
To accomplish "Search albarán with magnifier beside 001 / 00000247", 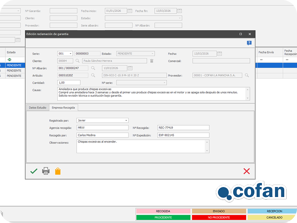I will 93,68.
